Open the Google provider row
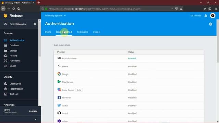 (129, 74)
